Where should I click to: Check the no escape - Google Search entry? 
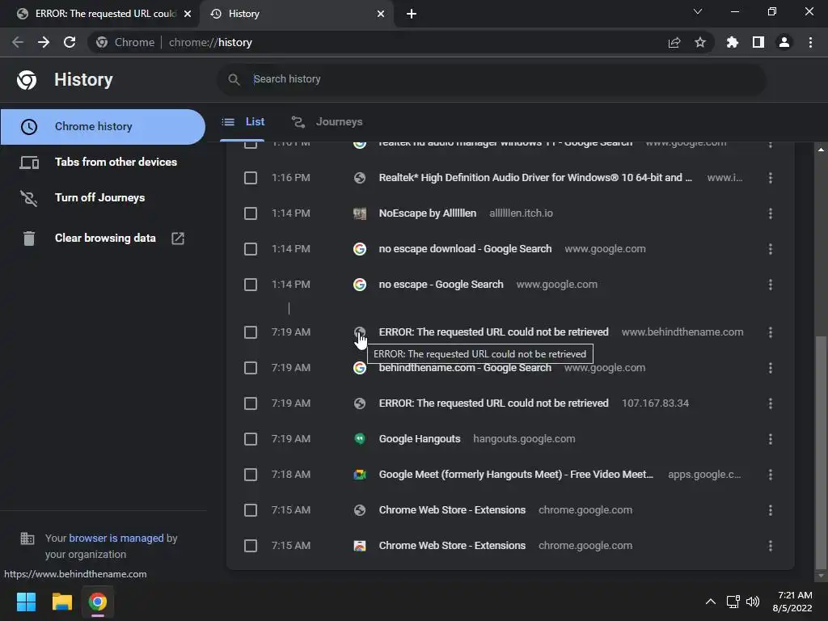(251, 285)
